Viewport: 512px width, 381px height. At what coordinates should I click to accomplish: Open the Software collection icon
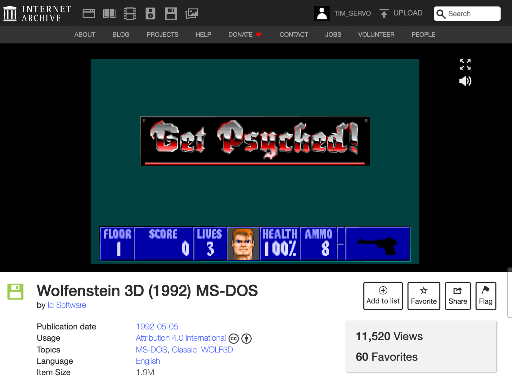[x=171, y=13]
